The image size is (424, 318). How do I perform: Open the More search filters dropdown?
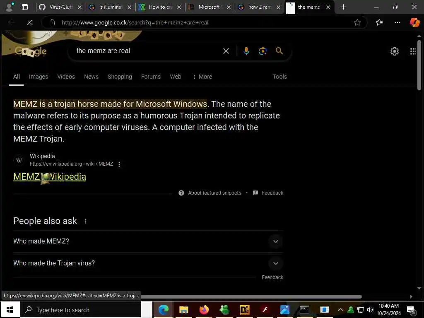pos(202,77)
